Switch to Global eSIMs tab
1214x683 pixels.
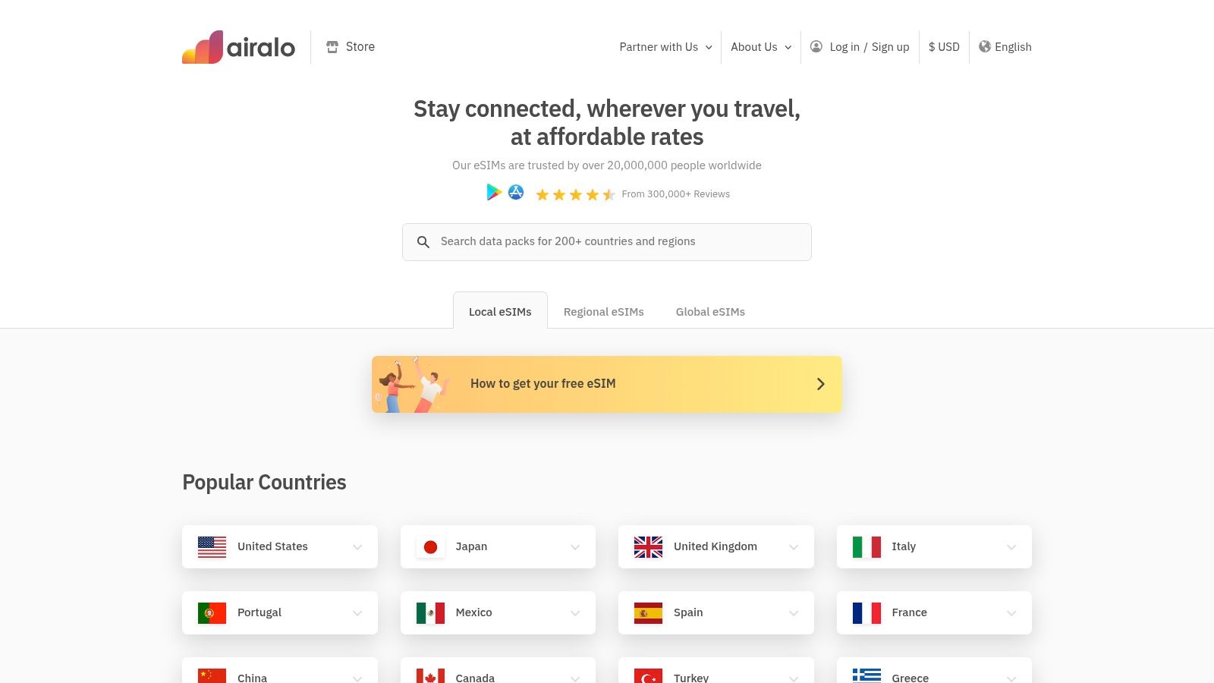pos(710,312)
